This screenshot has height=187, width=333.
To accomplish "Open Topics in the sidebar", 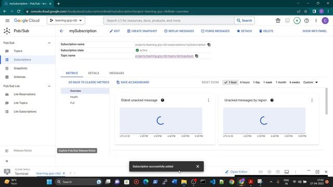I will click(28, 51).
